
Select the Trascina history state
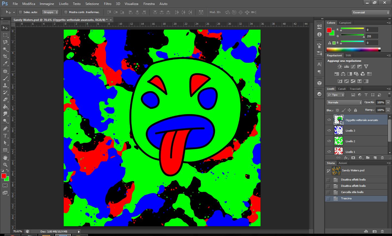pyautogui.click(x=356, y=198)
